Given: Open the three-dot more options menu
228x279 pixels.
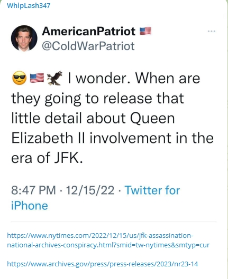Looking at the screenshot, I should (212, 31).
